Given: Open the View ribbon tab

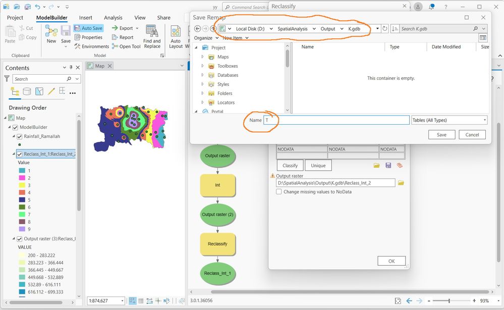Looking at the screenshot, I should (x=140, y=18).
